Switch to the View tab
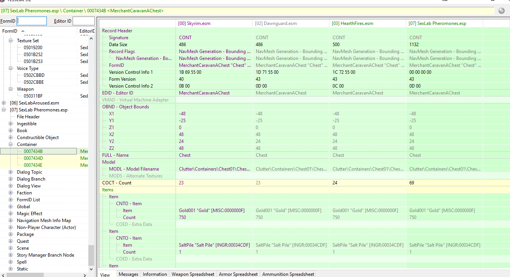 pyautogui.click(x=105, y=274)
